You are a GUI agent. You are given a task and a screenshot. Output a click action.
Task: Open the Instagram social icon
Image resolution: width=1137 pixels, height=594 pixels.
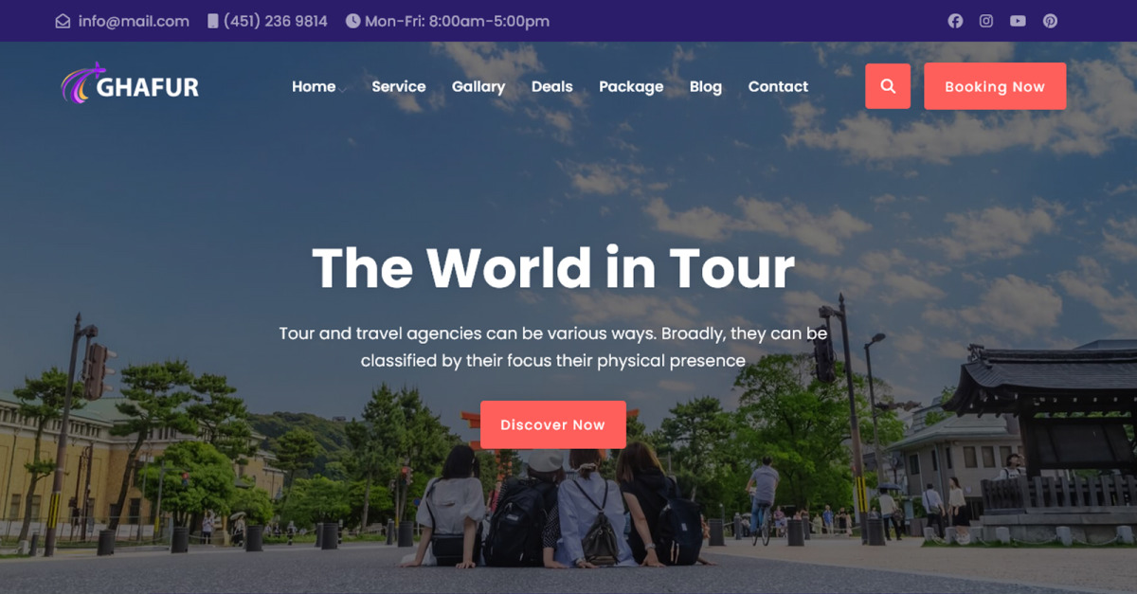click(x=986, y=21)
